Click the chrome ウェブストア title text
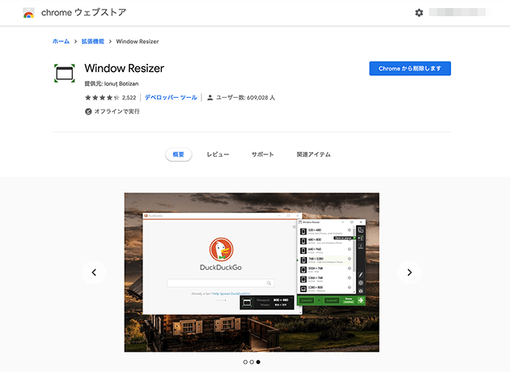Viewport: 510px width, 372px height. (x=83, y=12)
